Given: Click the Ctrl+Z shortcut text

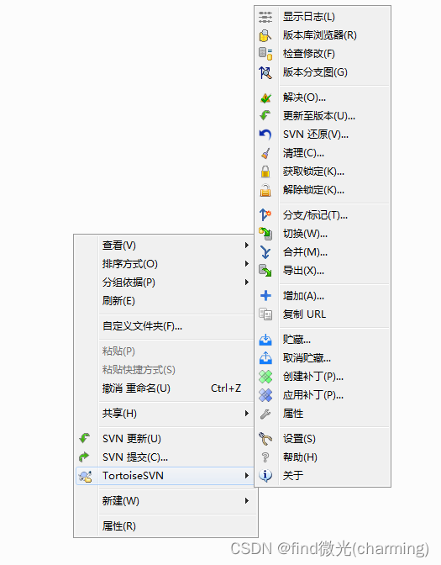Looking at the screenshot, I should click(x=226, y=388).
